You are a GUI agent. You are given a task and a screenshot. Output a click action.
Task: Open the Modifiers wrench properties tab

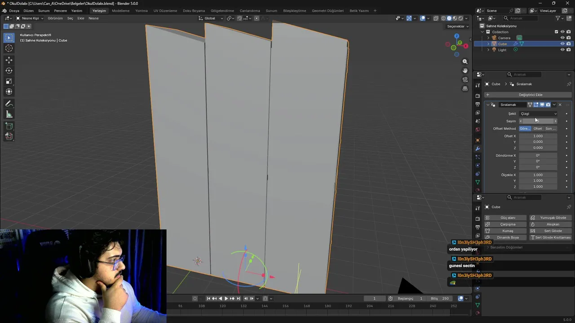point(478,148)
